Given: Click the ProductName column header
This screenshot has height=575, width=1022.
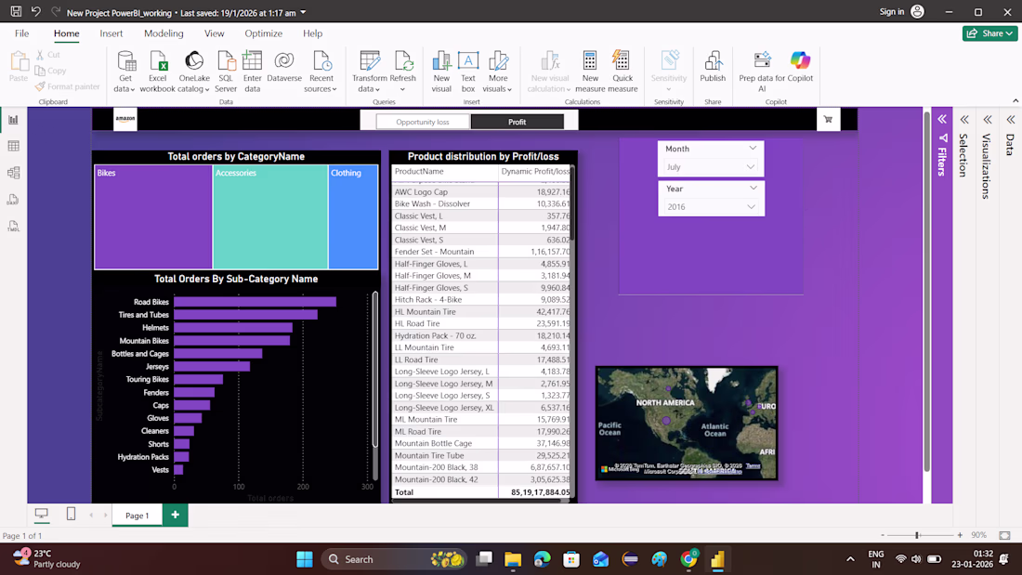Looking at the screenshot, I should pos(419,172).
